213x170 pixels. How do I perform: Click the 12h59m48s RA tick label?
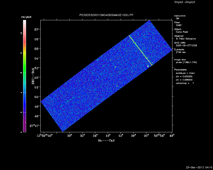(45, 135)
